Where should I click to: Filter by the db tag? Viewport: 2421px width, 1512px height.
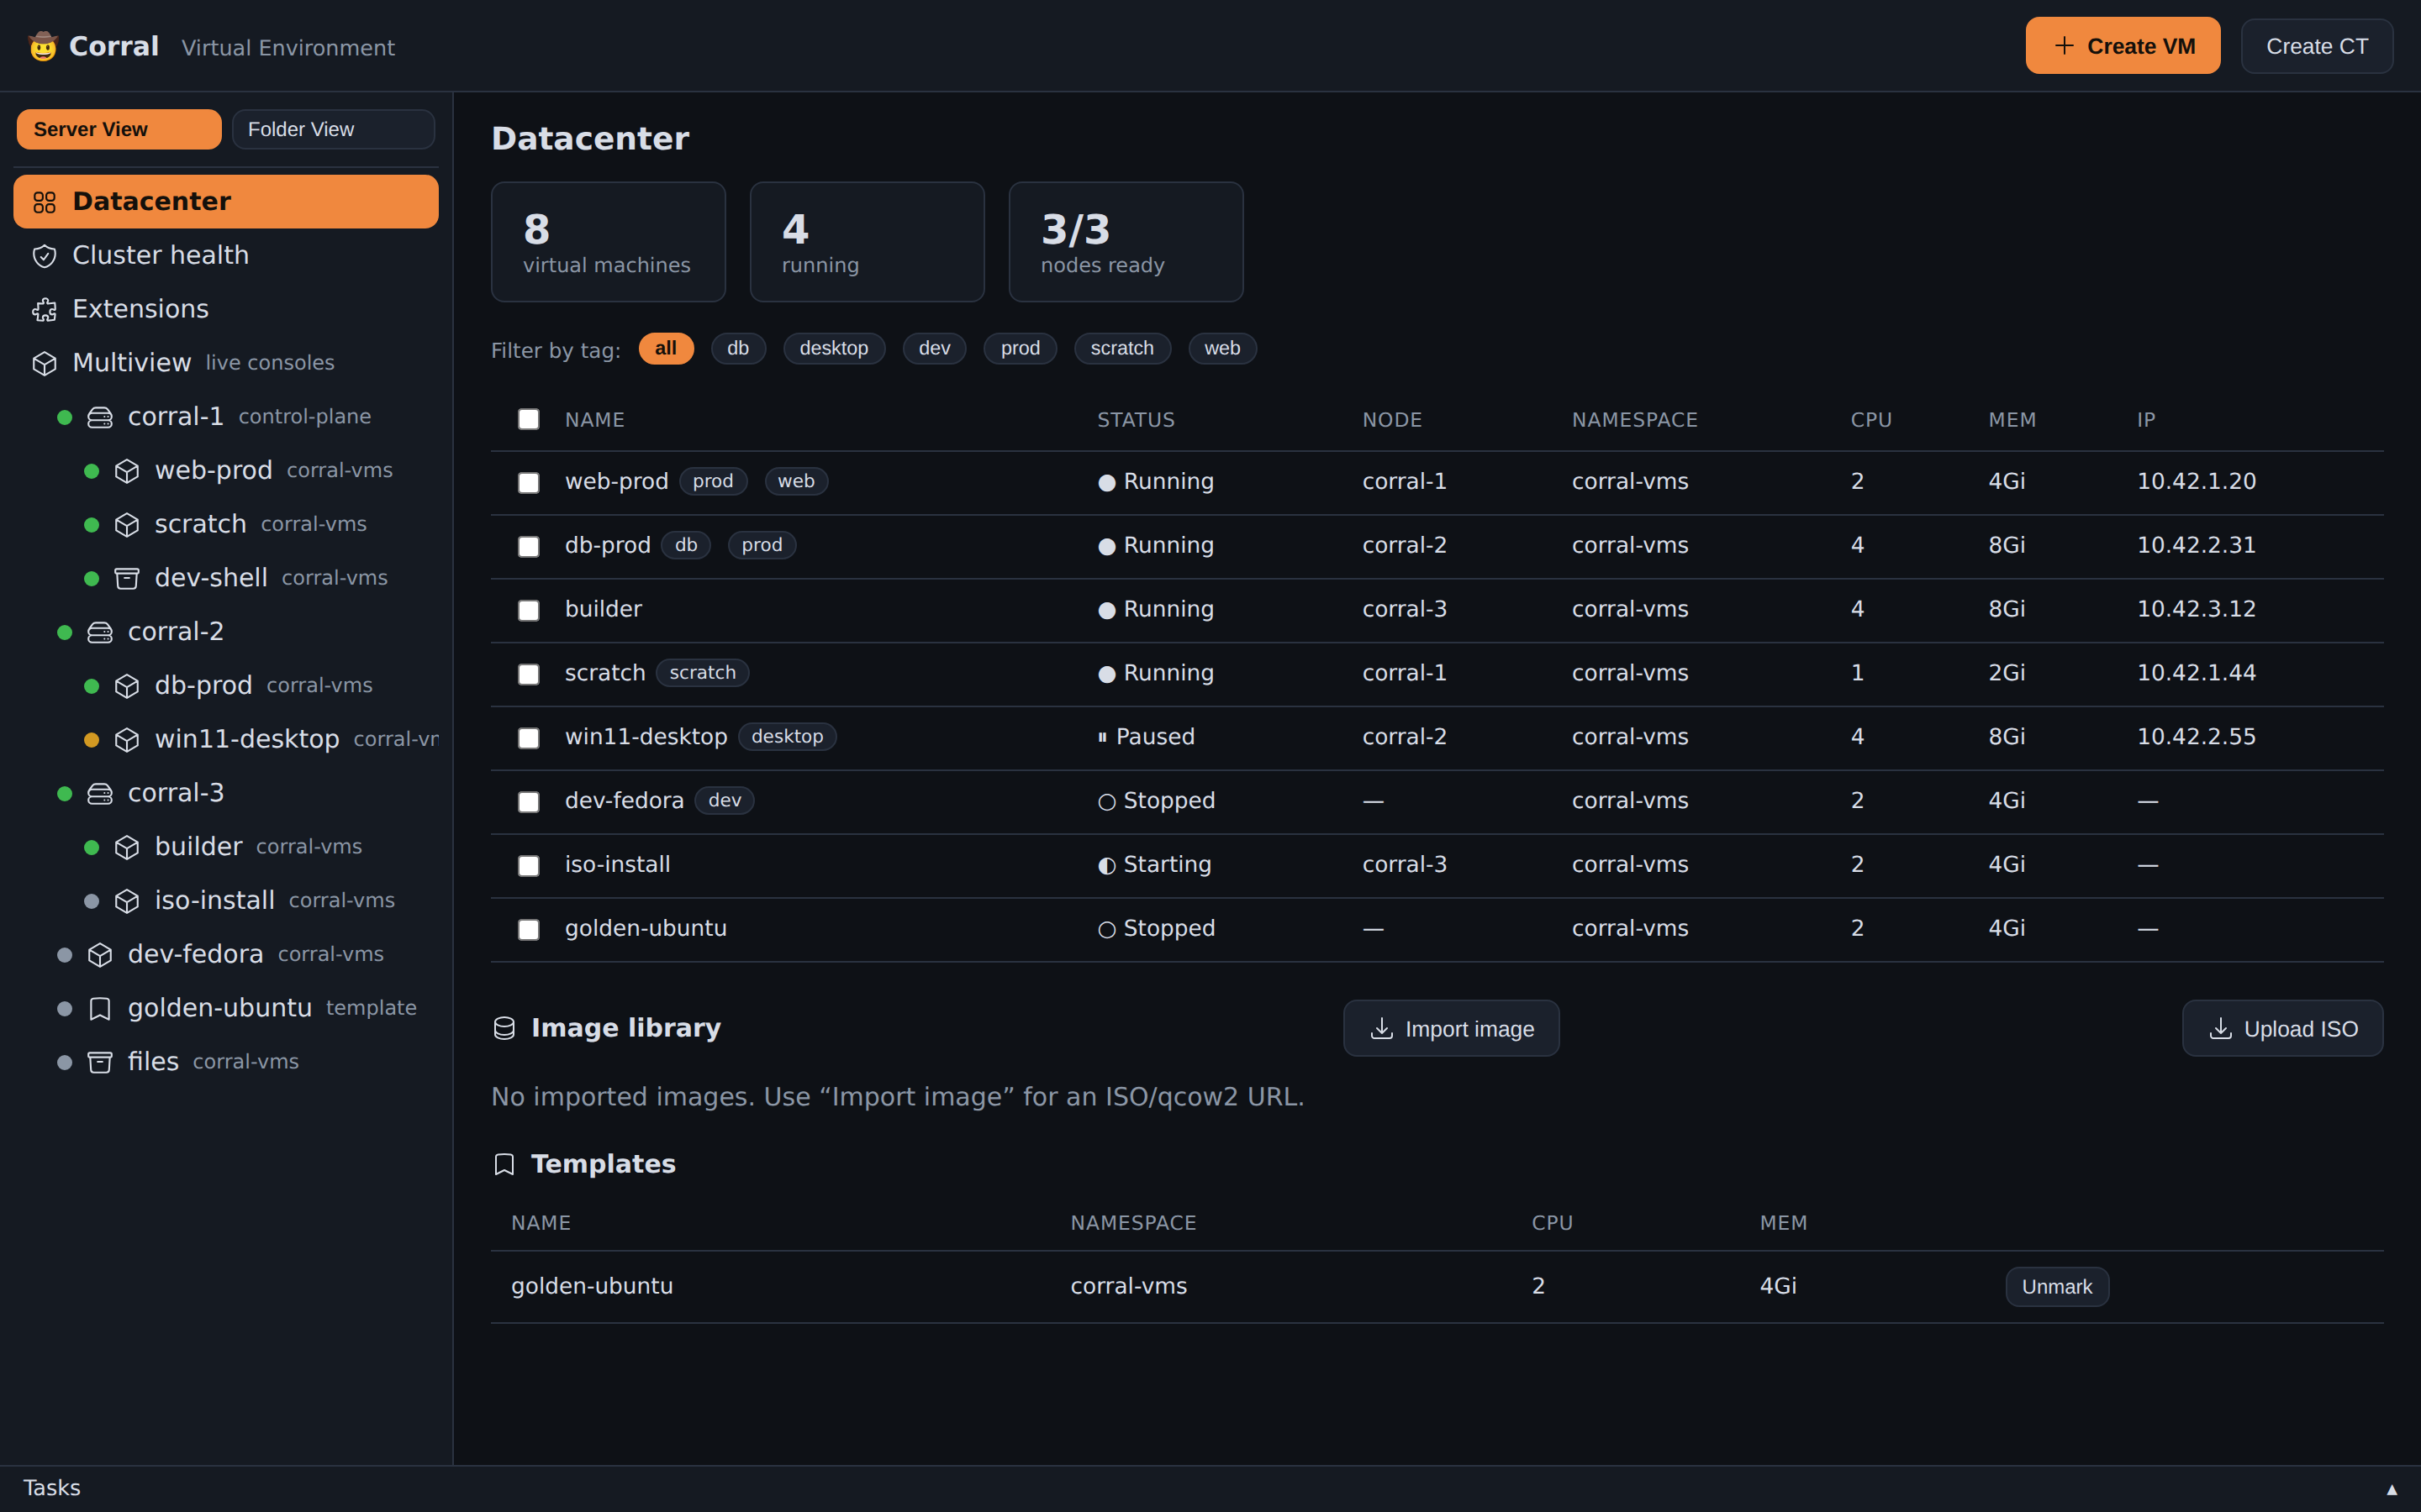[738, 348]
